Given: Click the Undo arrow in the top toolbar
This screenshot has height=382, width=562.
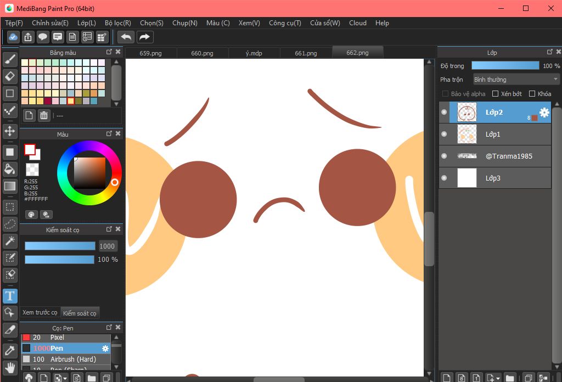Looking at the screenshot, I should 126,37.
